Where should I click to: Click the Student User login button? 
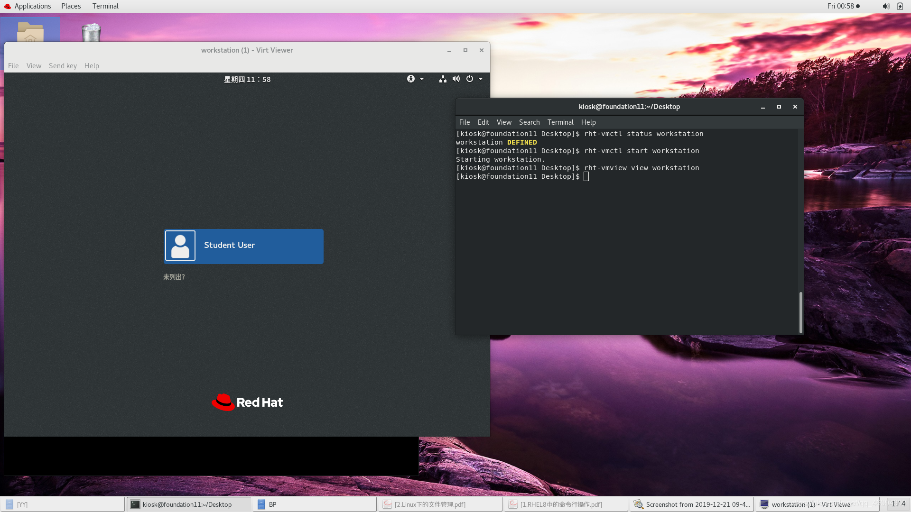pos(243,246)
